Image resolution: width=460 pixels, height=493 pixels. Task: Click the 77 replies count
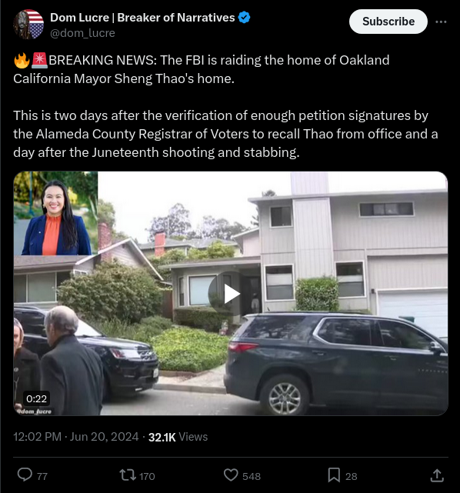pyautogui.click(x=42, y=476)
